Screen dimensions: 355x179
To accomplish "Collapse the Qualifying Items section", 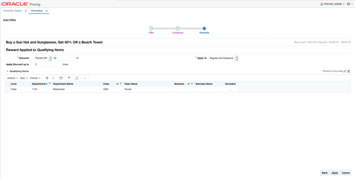I will [x=7, y=71].
